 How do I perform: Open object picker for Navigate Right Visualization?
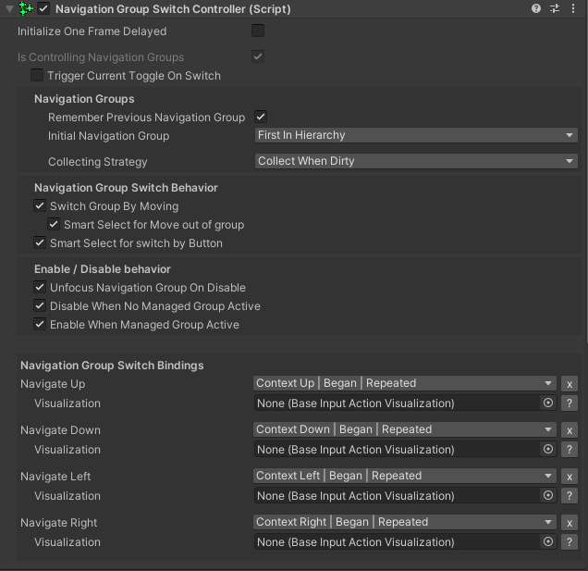[x=547, y=542]
